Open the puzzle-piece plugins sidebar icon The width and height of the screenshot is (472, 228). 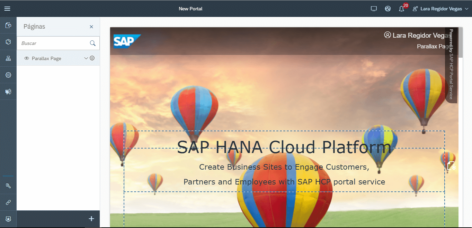point(8,92)
